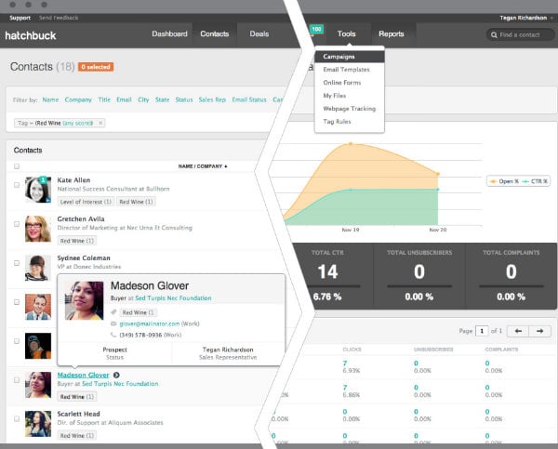Filter contacts by Company
This screenshot has width=558, height=449.
[77, 99]
